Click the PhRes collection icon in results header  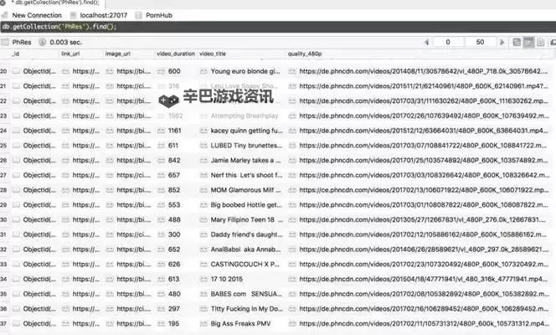tap(6, 41)
